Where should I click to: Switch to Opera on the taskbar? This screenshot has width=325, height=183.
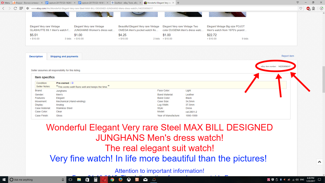tap(104, 180)
